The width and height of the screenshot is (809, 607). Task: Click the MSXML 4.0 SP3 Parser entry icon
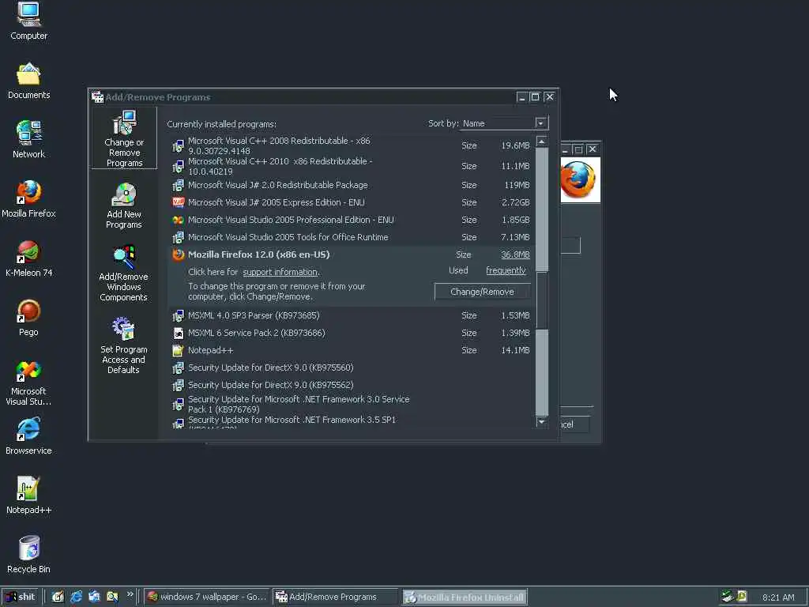[178, 315]
